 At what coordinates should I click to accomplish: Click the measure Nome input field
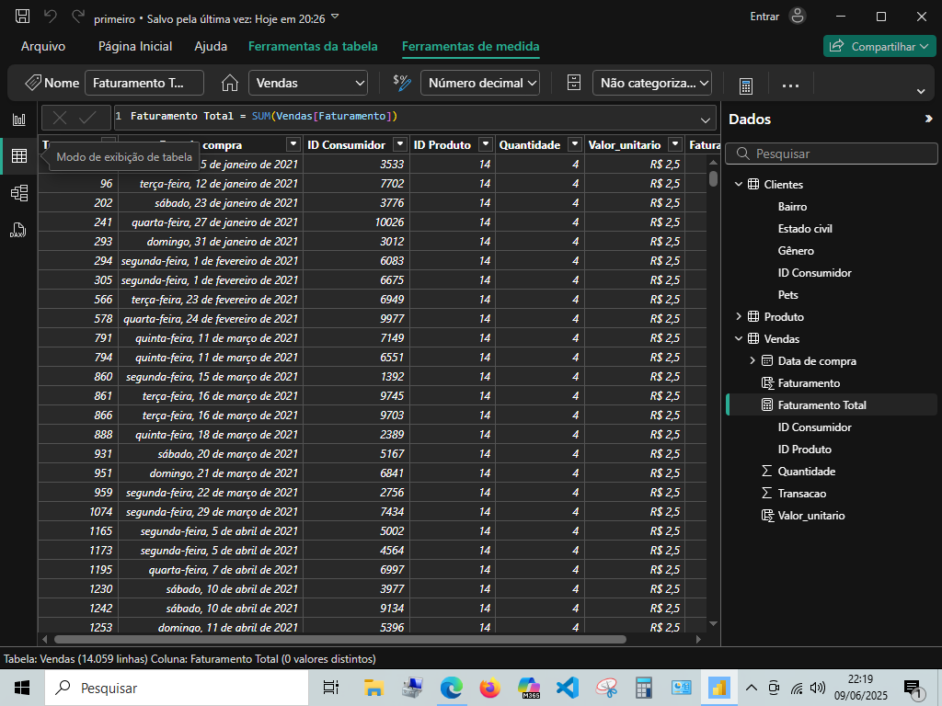(144, 83)
